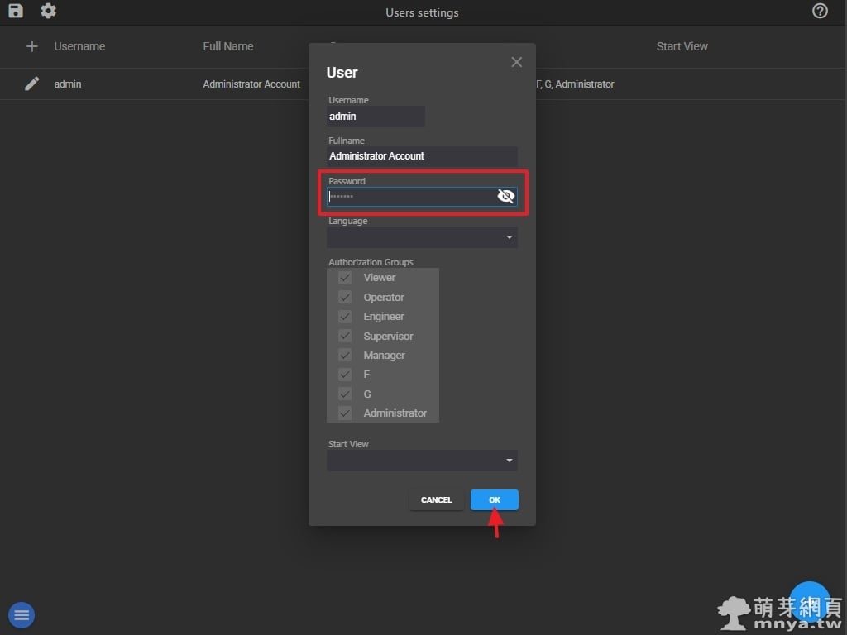Expand the Start View dropdown
The image size is (847, 635).
click(422, 461)
